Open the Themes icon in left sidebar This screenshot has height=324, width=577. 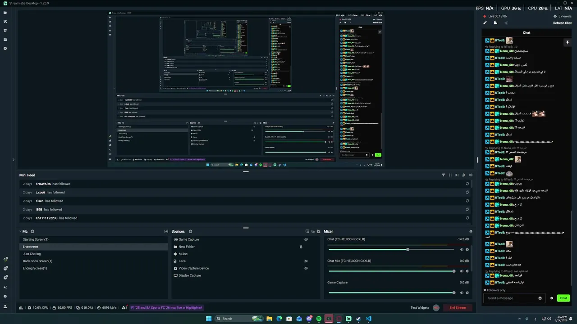[5, 21]
